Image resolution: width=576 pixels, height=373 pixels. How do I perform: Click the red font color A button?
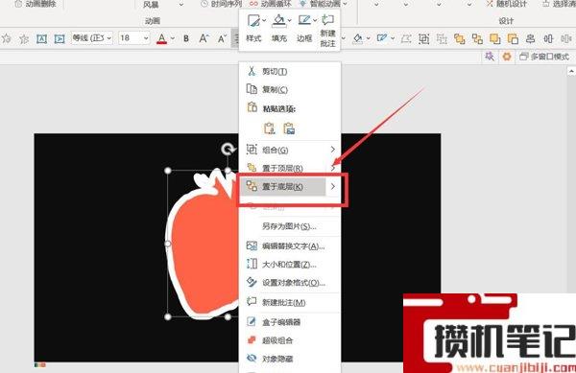click(x=161, y=38)
